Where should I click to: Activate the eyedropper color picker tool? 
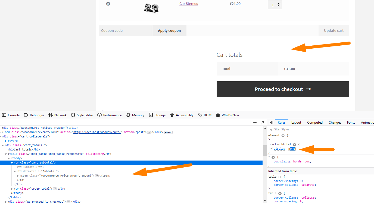click(x=263, y=123)
